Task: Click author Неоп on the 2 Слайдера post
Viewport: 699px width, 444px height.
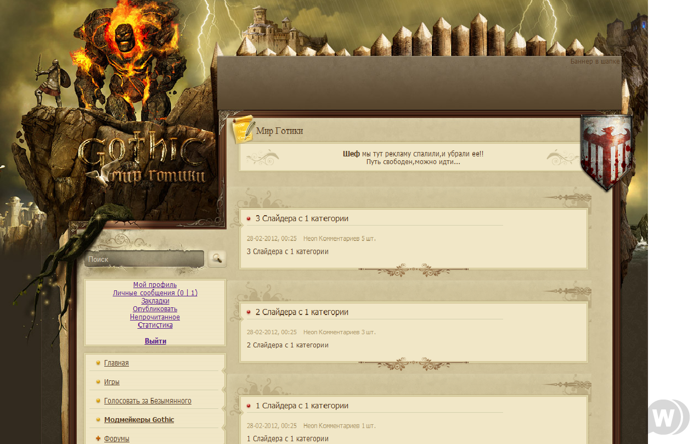Action: pyautogui.click(x=310, y=332)
